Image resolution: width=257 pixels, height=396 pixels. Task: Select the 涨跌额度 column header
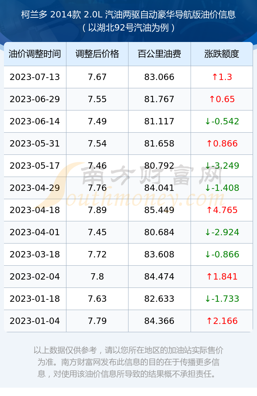pyautogui.click(x=222, y=54)
